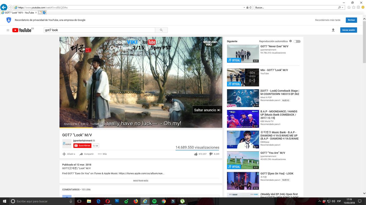Click autoplay info icon next to Reproducción automática

click(x=290, y=41)
